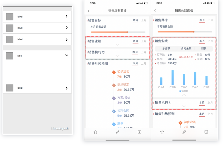Select 本月 tab of 销售业绩 on 3:39 screen
The height and width of the screenshot is (146, 223).
(136, 41)
